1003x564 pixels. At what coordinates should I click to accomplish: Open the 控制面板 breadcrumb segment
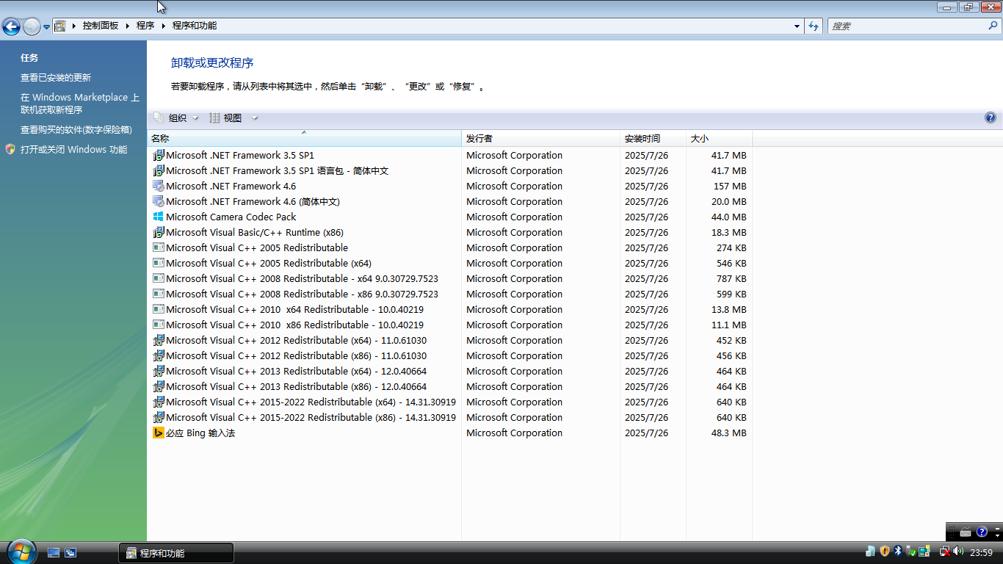(101, 26)
